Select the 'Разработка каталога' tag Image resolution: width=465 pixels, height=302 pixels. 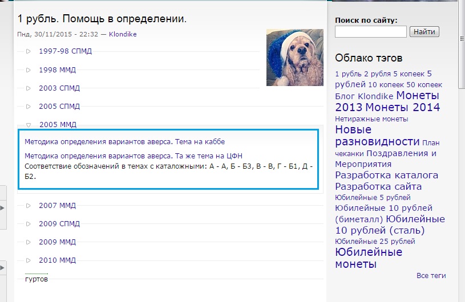(386, 175)
